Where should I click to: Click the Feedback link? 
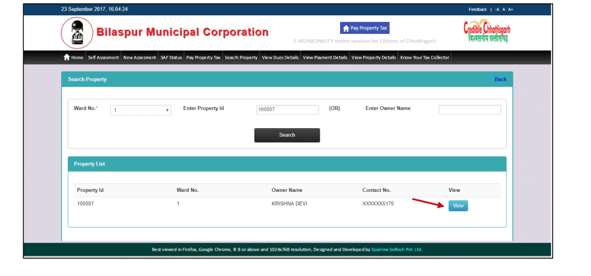click(477, 10)
